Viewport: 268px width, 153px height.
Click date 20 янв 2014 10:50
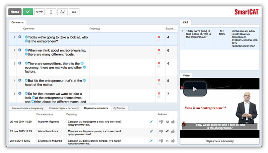[x=21, y=122]
